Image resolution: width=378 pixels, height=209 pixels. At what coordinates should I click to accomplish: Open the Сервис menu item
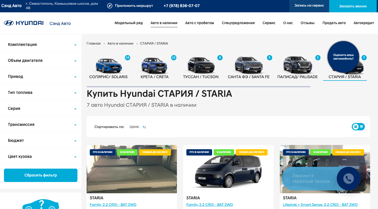[x=269, y=23]
